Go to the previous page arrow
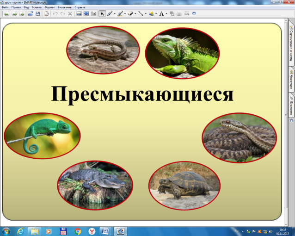This screenshot has height=236, width=295. click(6, 14)
